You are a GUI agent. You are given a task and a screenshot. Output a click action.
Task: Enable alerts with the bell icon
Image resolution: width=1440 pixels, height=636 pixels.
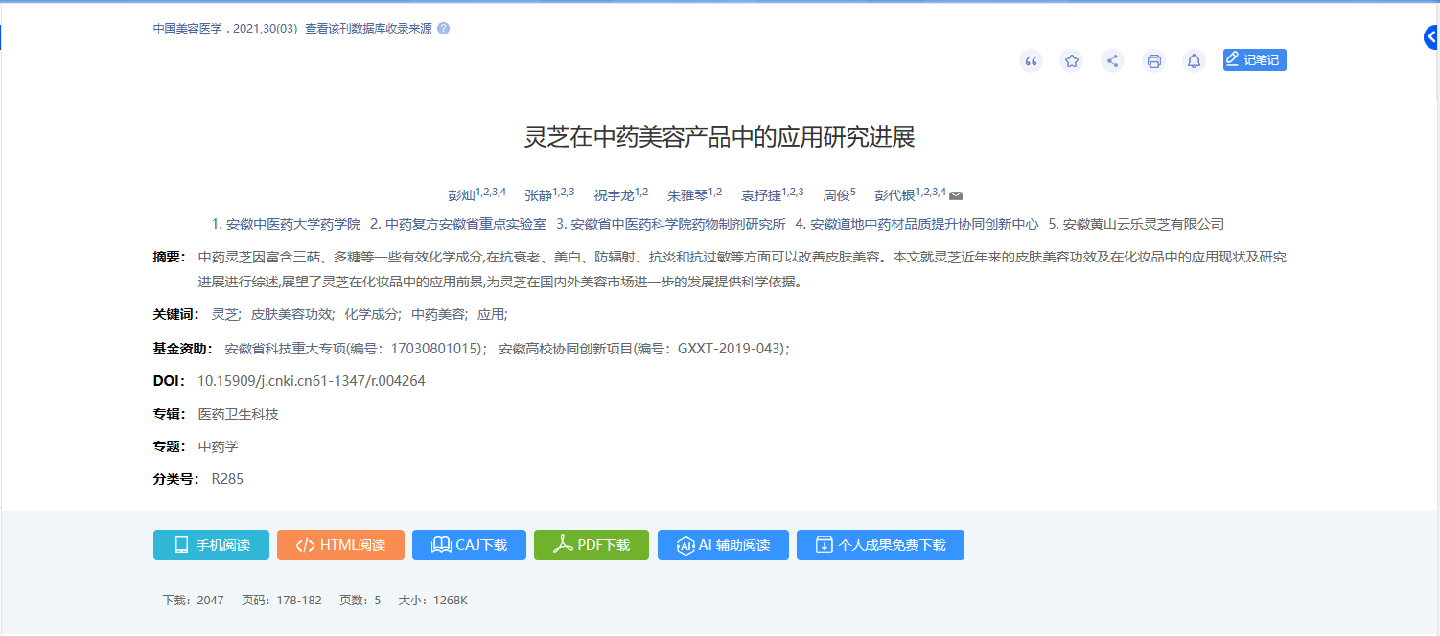[1194, 60]
